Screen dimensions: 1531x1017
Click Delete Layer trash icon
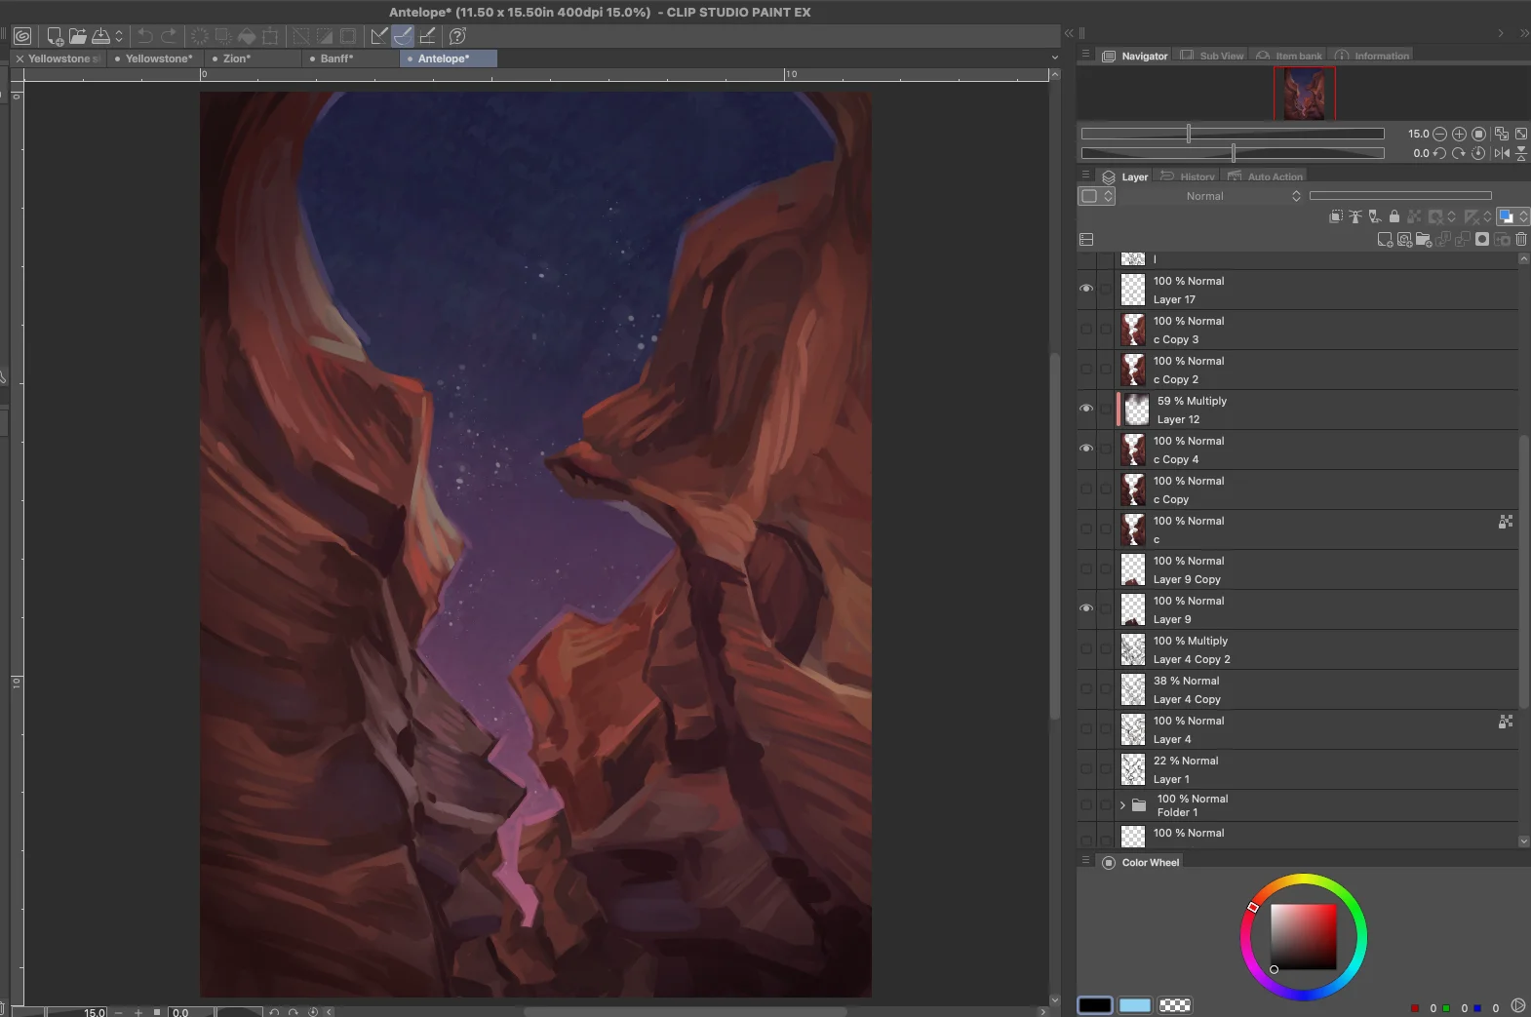1521,240
